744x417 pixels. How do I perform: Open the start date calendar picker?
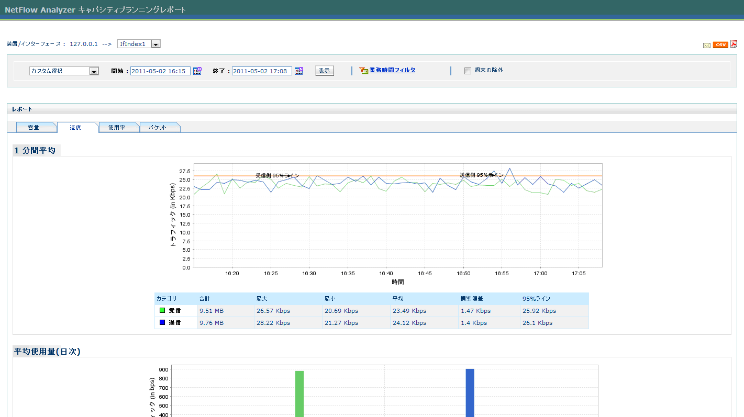point(197,71)
